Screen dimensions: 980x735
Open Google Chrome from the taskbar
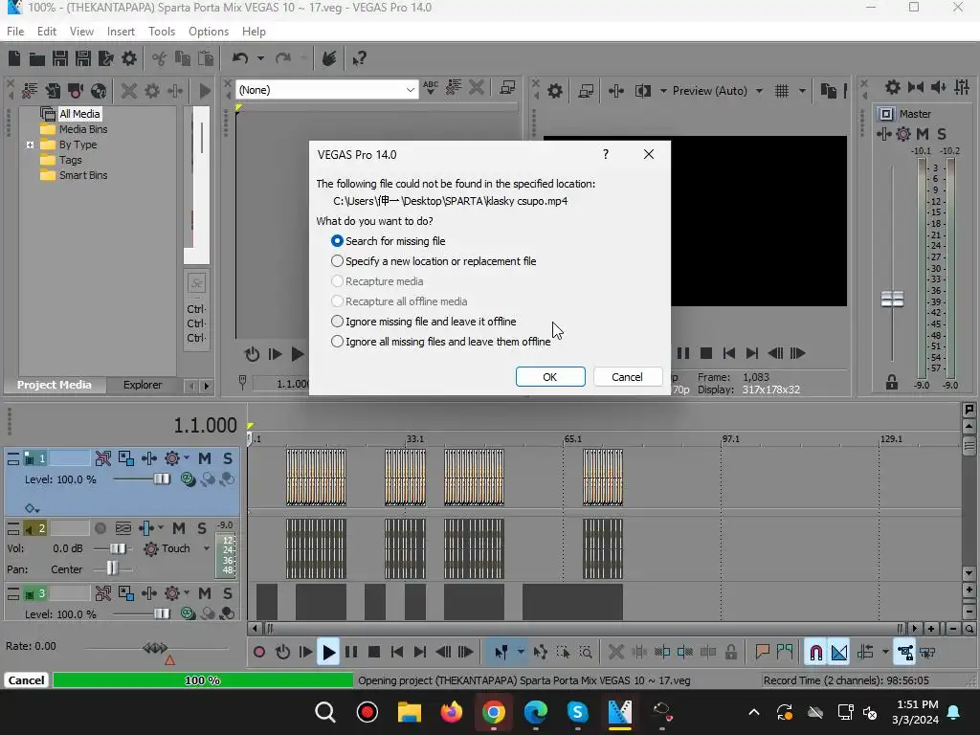[x=493, y=712]
